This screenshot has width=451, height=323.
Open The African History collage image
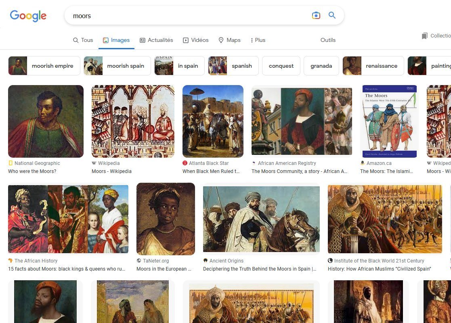coord(68,219)
